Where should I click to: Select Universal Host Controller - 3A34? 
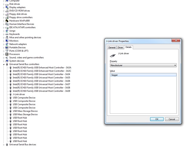coord(41,74)
